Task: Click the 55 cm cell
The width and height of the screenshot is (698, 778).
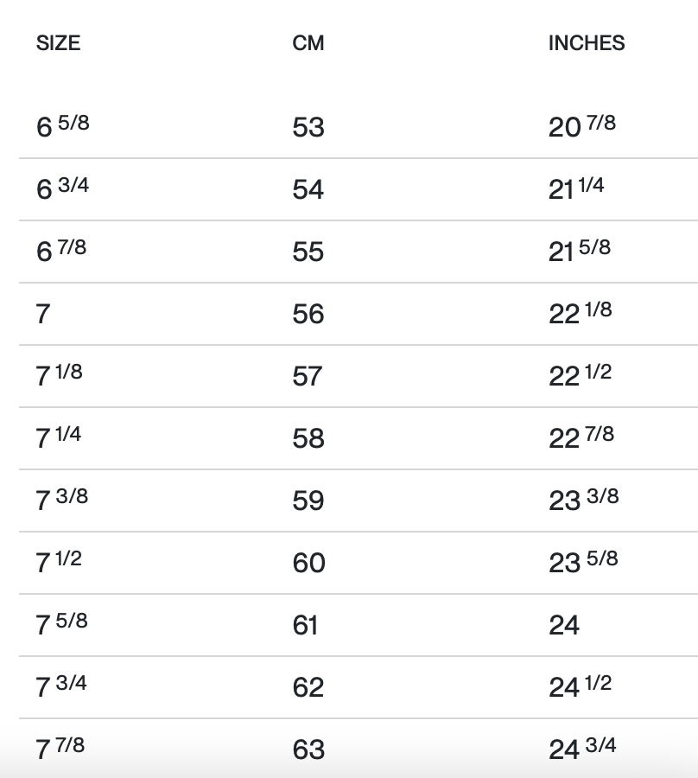Action: tap(308, 252)
